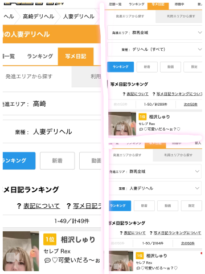This screenshot has height=274, width=205.
Task: Open the 人妻デリヘル breadcrumb
Action: point(79,17)
